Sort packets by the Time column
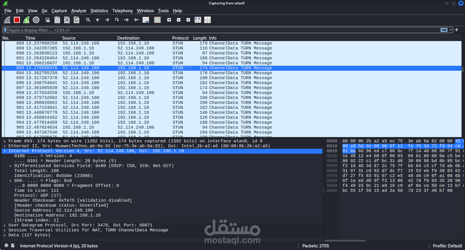This screenshot has width=465, height=250. pyautogui.click(x=43, y=38)
